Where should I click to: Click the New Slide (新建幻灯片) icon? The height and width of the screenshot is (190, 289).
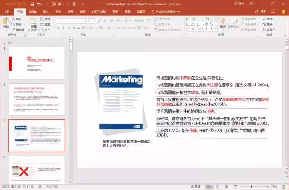[33, 21]
